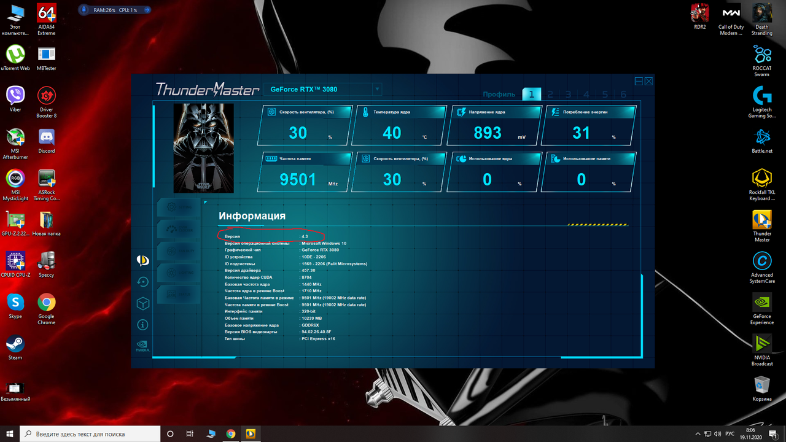Click the NVIDIA logo in ThunderMaster sidebar
Image resolution: width=786 pixels, height=442 pixels.
143,346
